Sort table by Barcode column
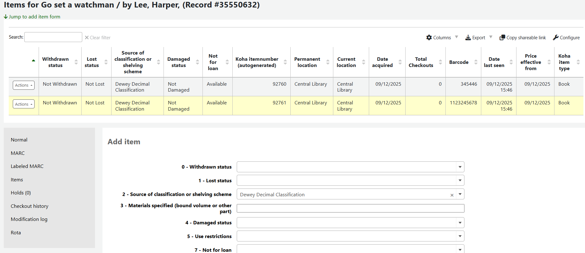Screen dimensions: 585x253 (459, 62)
